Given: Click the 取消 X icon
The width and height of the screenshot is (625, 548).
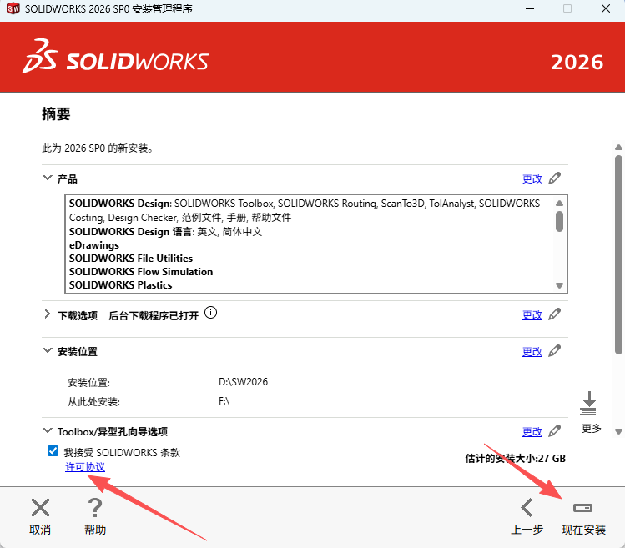Looking at the screenshot, I should pos(40,508).
